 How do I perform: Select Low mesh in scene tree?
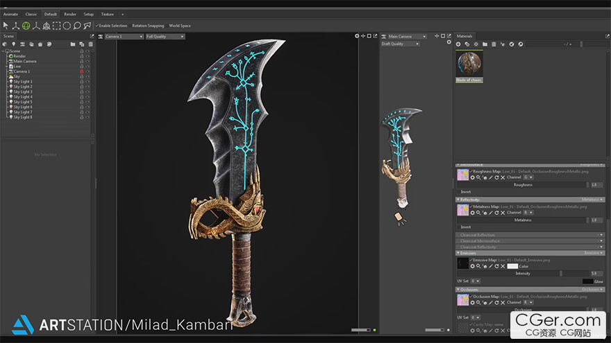[17, 67]
